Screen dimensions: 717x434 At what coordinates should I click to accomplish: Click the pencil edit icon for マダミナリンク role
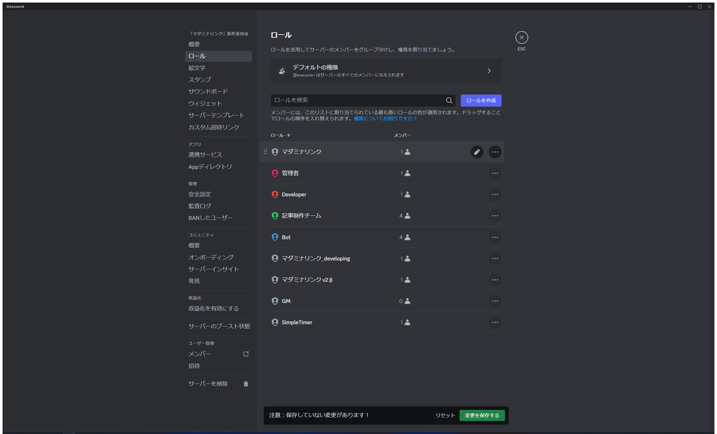pos(477,152)
